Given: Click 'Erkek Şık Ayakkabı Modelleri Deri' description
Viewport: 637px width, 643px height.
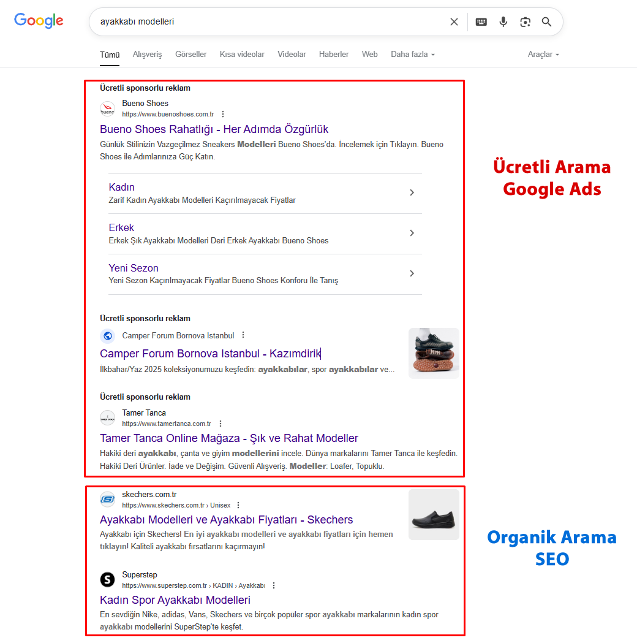Looking at the screenshot, I should coord(218,241).
